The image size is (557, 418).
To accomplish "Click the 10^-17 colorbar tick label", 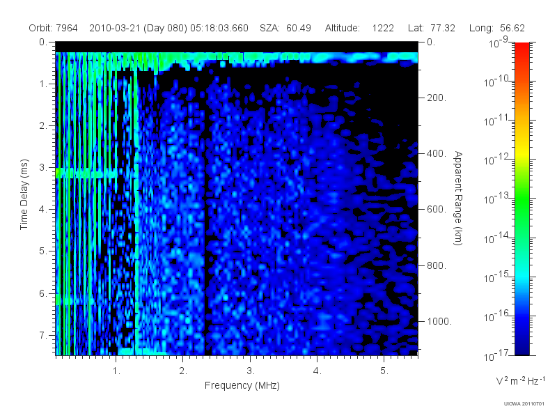I will pos(496,355).
